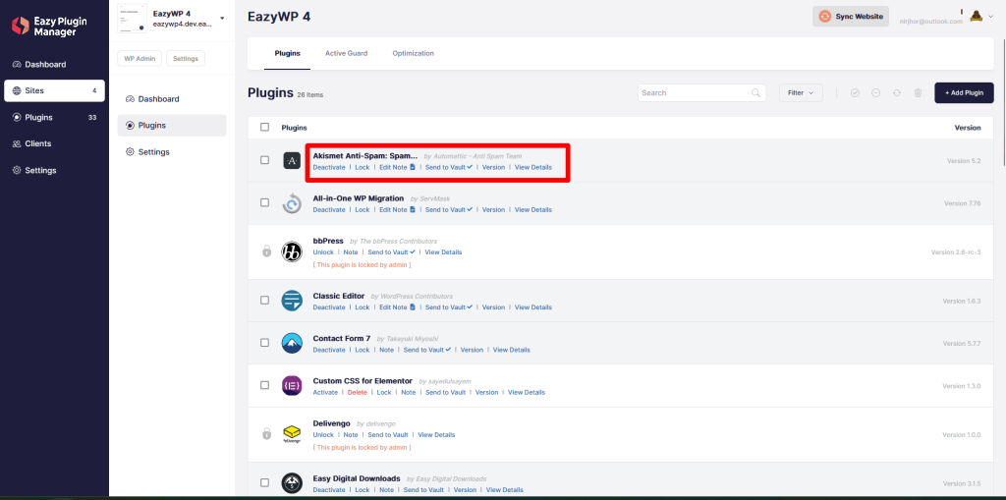Switch to the Optimization tab
Screen dimensions: 1006x500
click(414, 53)
